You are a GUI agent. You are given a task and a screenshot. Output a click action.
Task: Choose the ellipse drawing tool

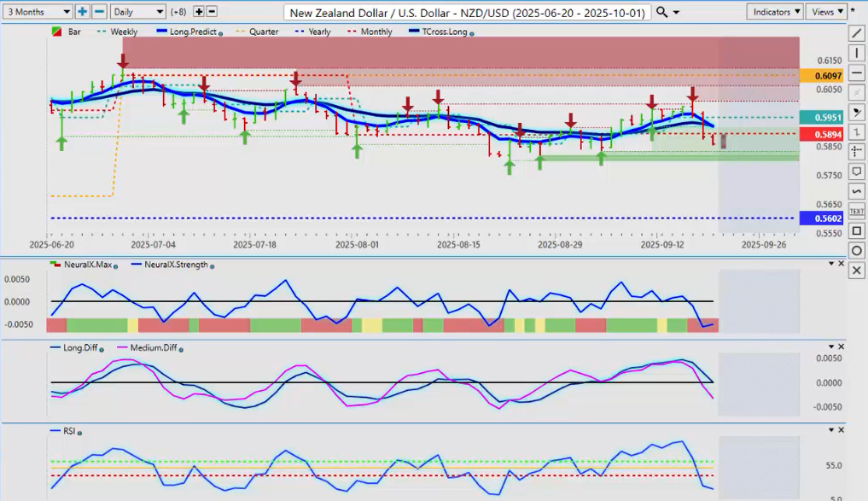pos(857,250)
